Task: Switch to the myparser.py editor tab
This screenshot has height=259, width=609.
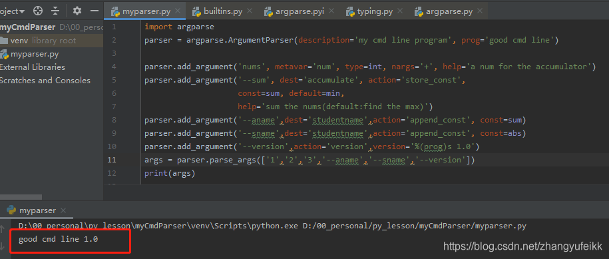Action: click(x=146, y=11)
